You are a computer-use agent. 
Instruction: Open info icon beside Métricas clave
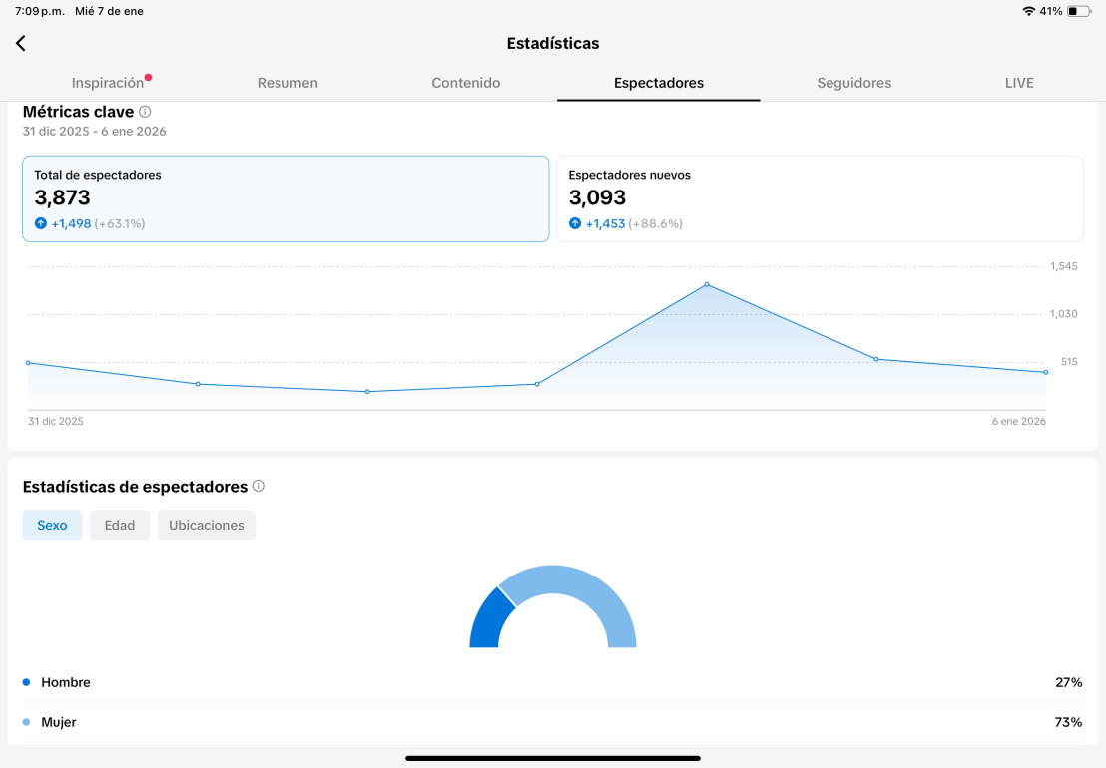pyautogui.click(x=145, y=112)
